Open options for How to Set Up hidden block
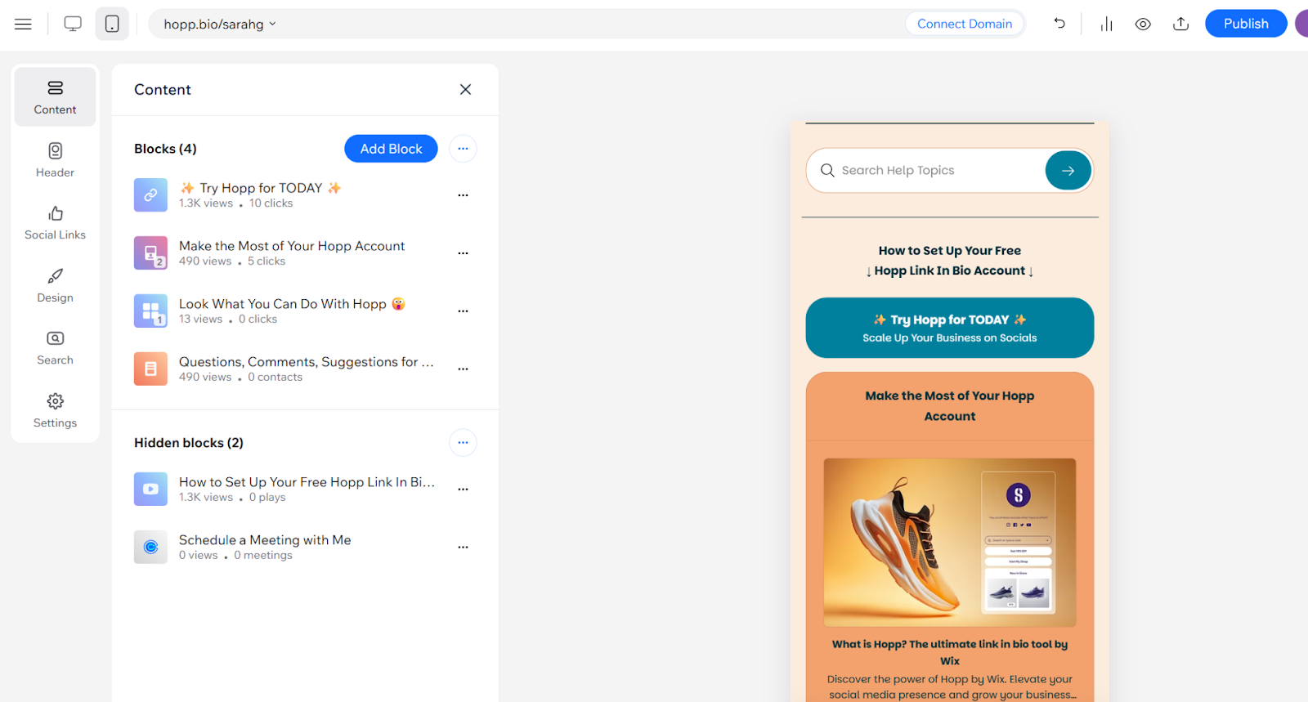Screen dimensions: 1308x702 pyautogui.click(x=463, y=490)
